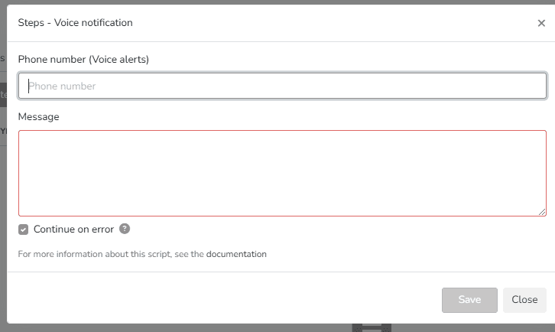Click the Message box resize handle

tap(543, 212)
